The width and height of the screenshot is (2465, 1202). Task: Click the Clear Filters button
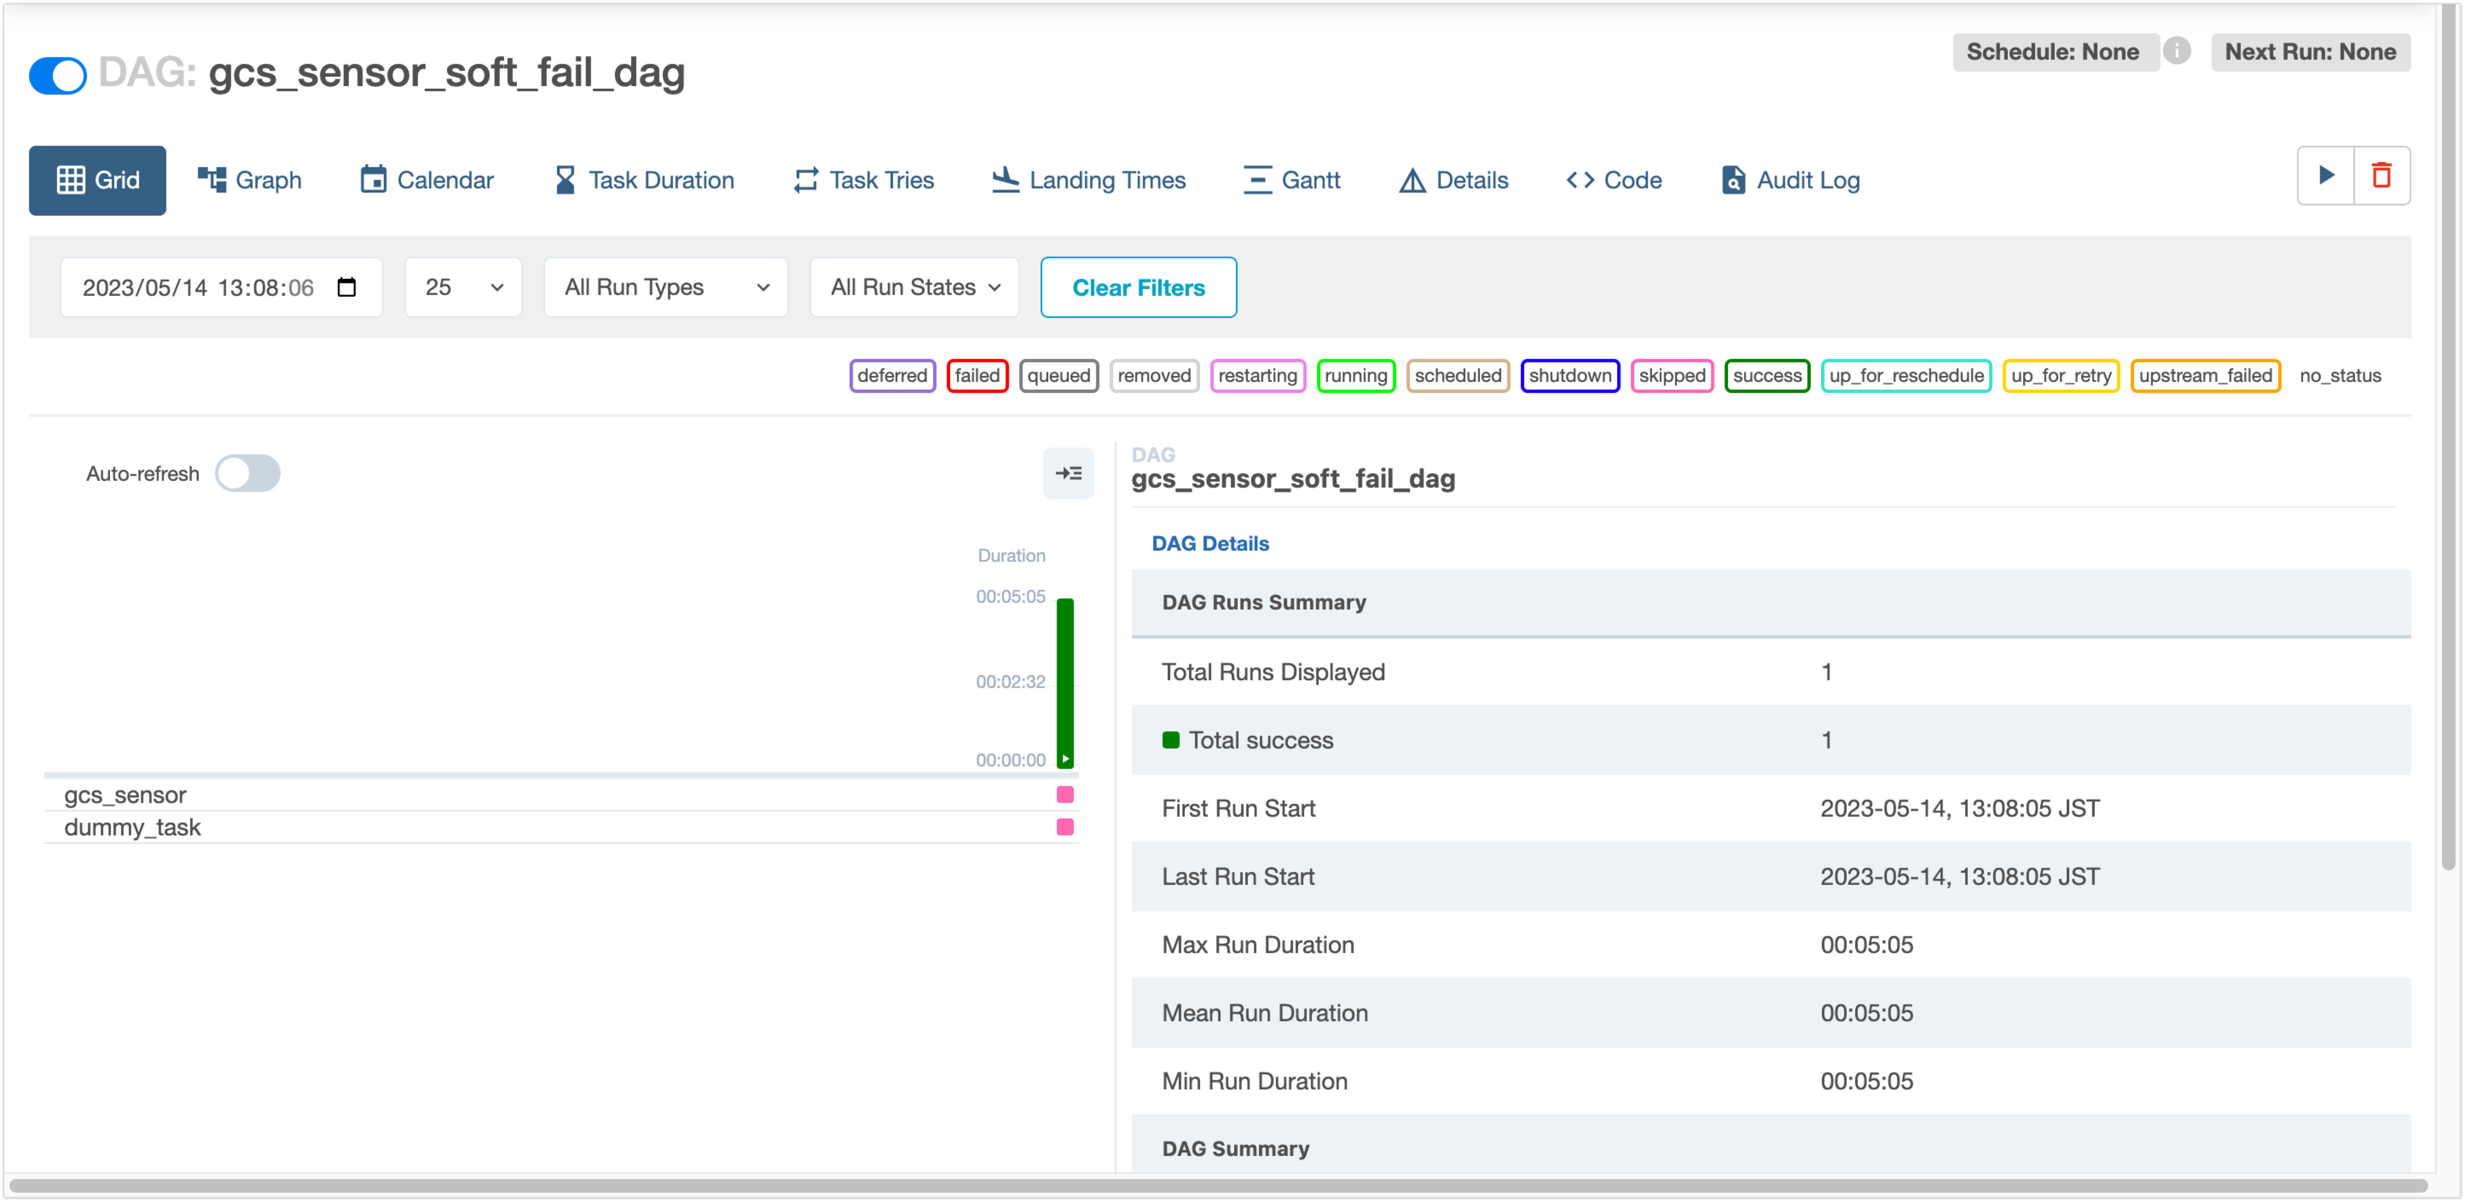coord(1139,287)
